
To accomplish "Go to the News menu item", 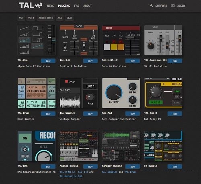I will pyautogui.click(x=50, y=6).
